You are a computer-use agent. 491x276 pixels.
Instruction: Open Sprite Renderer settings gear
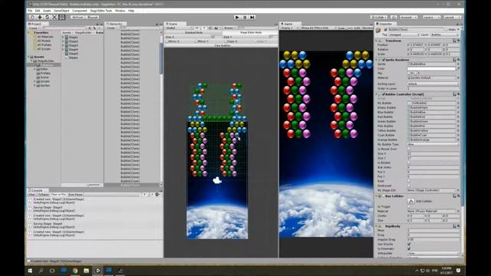point(459,60)
